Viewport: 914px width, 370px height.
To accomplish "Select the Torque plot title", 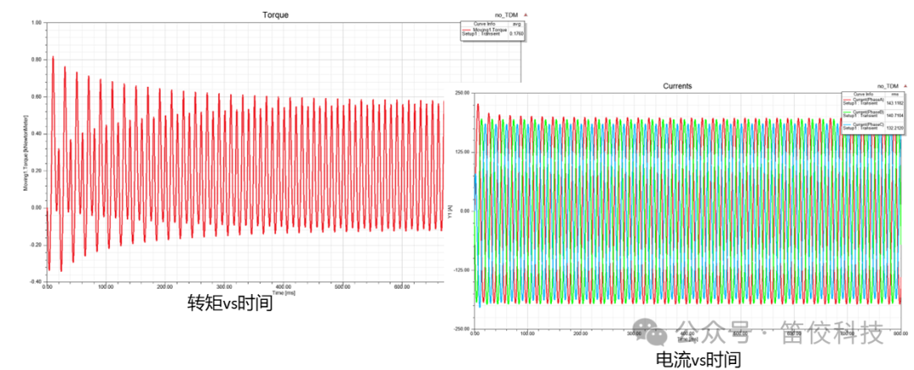I will pyautogui.click(x=278, y=14).
